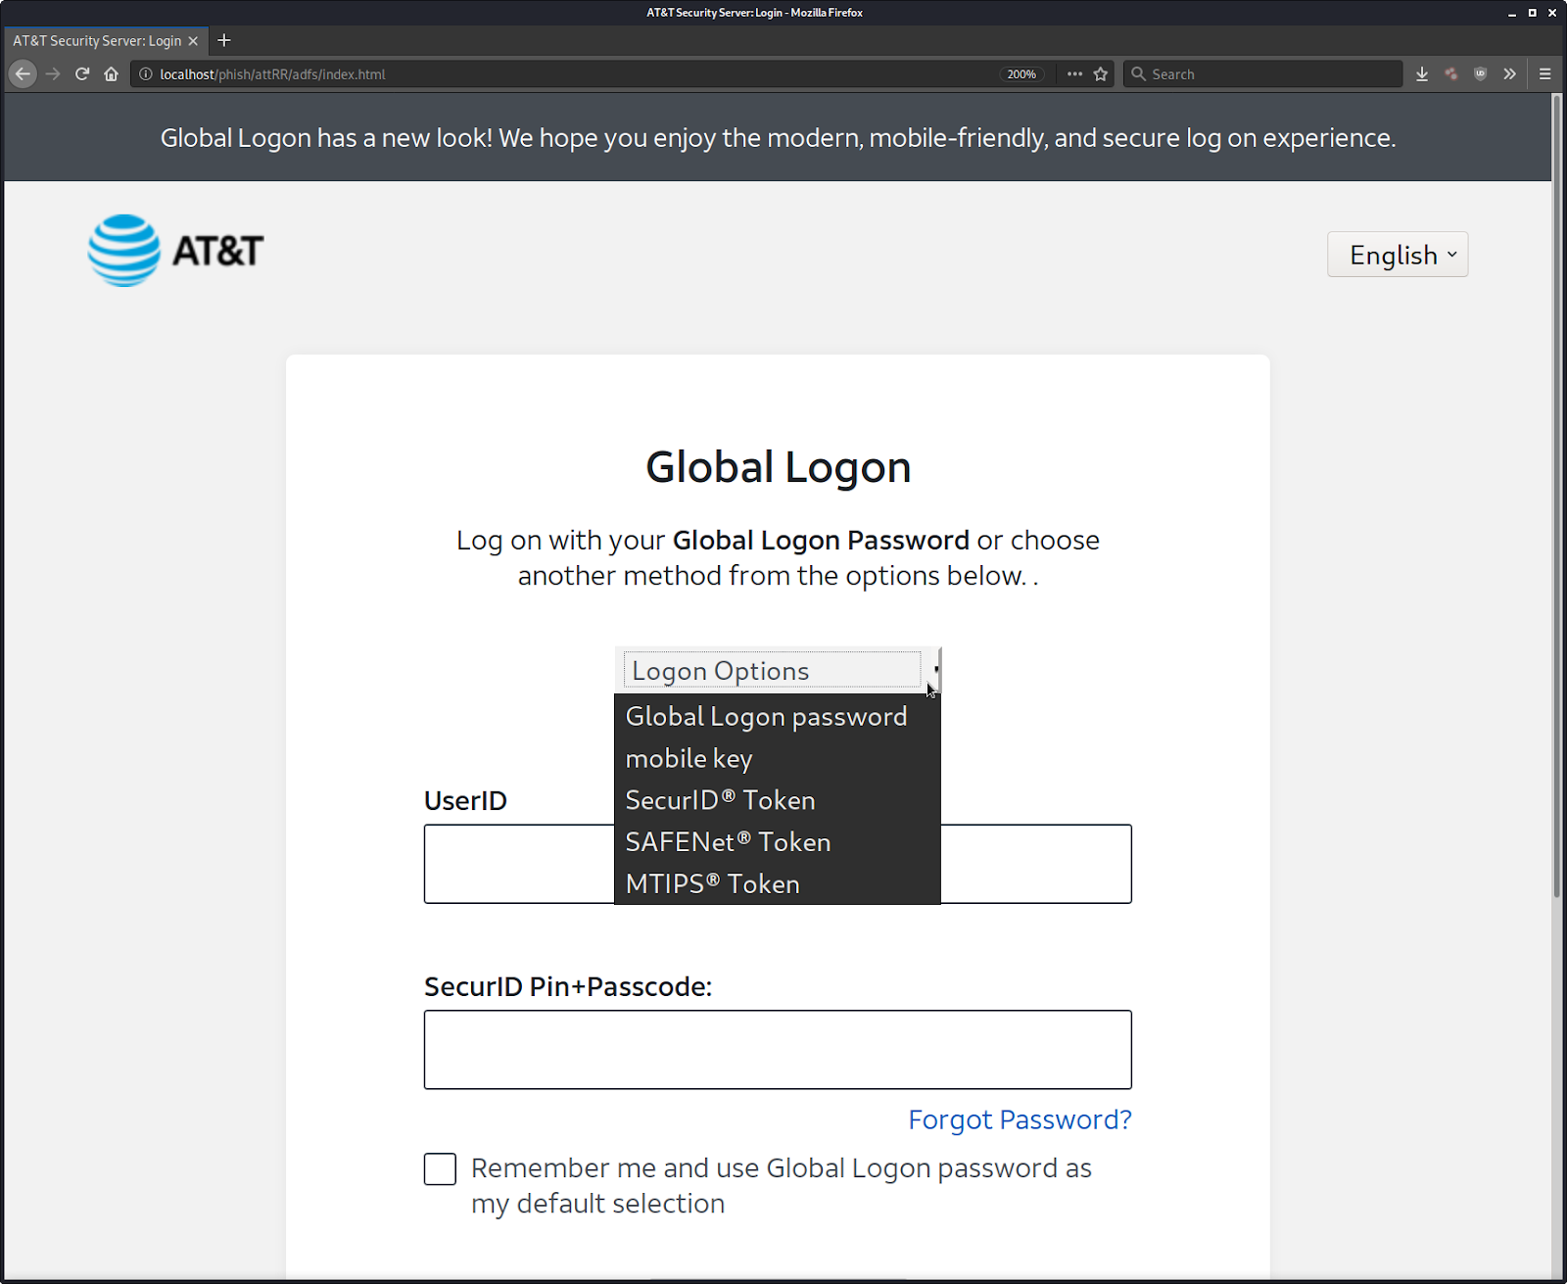
Task: Bookmark this page with the star
Action: 1101,73
